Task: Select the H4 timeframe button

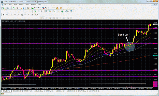Action: click(61, 18)
